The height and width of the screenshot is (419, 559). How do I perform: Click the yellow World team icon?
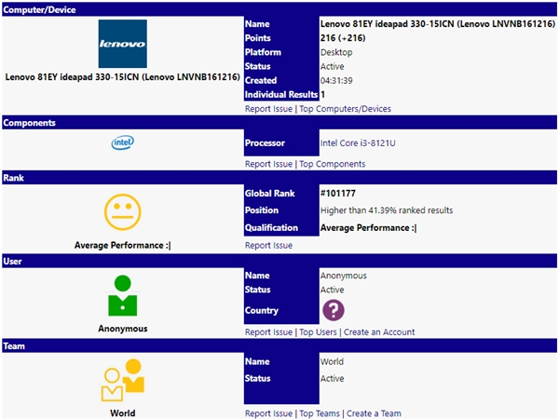click(123, 380)
